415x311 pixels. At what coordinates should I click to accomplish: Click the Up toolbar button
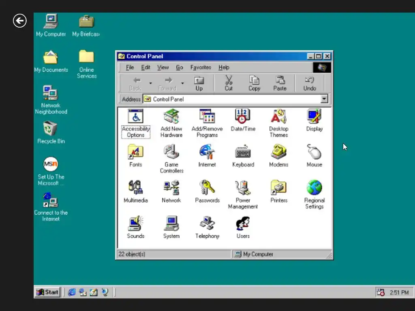pyautogui.click(x=199, y=83)
